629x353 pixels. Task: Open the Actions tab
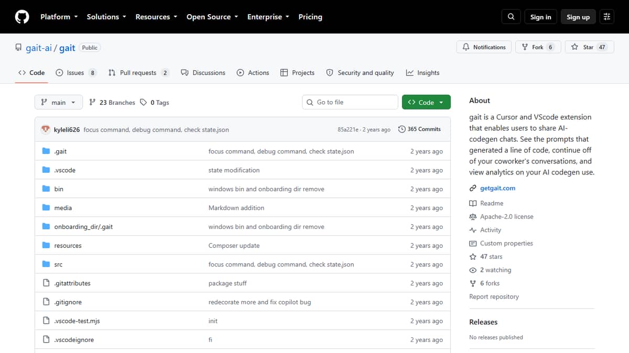pos(253,73)
